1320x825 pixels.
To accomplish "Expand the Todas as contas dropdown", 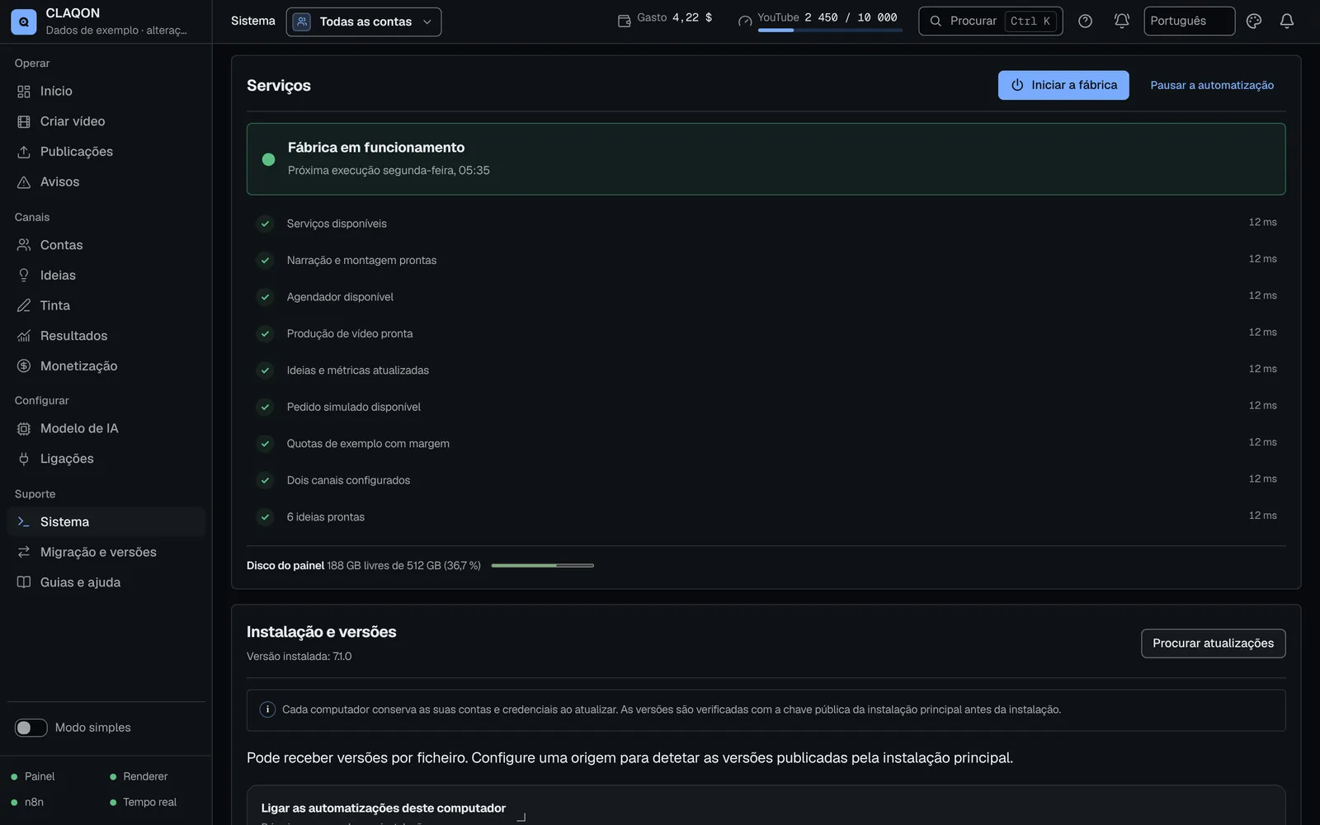I will pos(364,21).
